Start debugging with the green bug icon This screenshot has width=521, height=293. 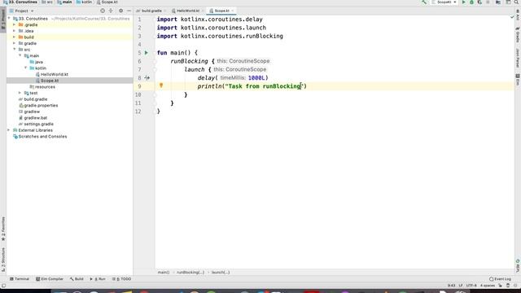tap(471, 2)
